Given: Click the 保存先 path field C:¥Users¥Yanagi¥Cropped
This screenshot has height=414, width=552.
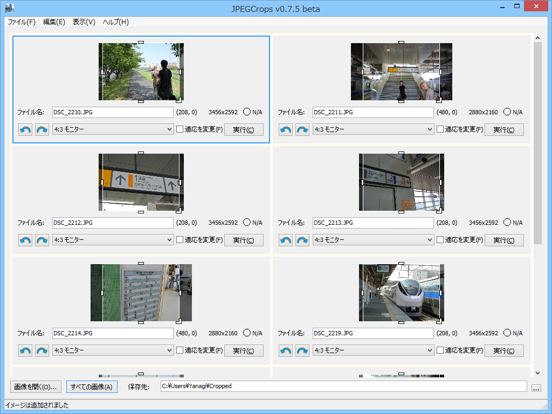Looking at the screenshot, I should pyautogui.click(x=343, y=386).
